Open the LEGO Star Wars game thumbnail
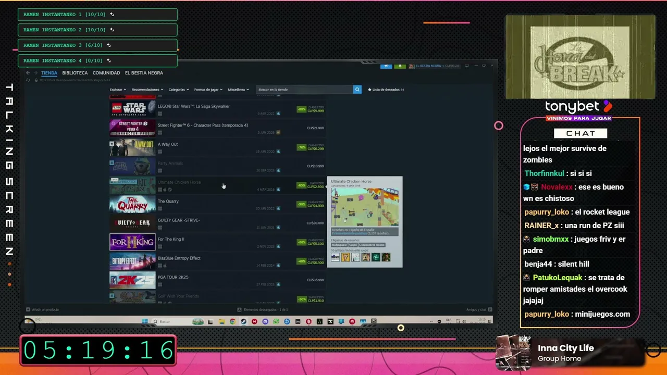 coord(132,109)
